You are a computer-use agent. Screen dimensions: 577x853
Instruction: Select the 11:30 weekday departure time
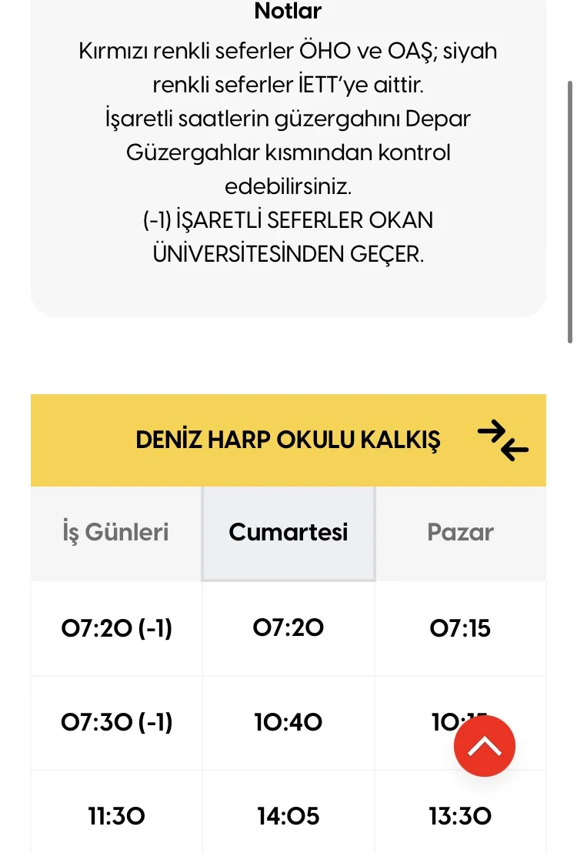tap(117, 815)
